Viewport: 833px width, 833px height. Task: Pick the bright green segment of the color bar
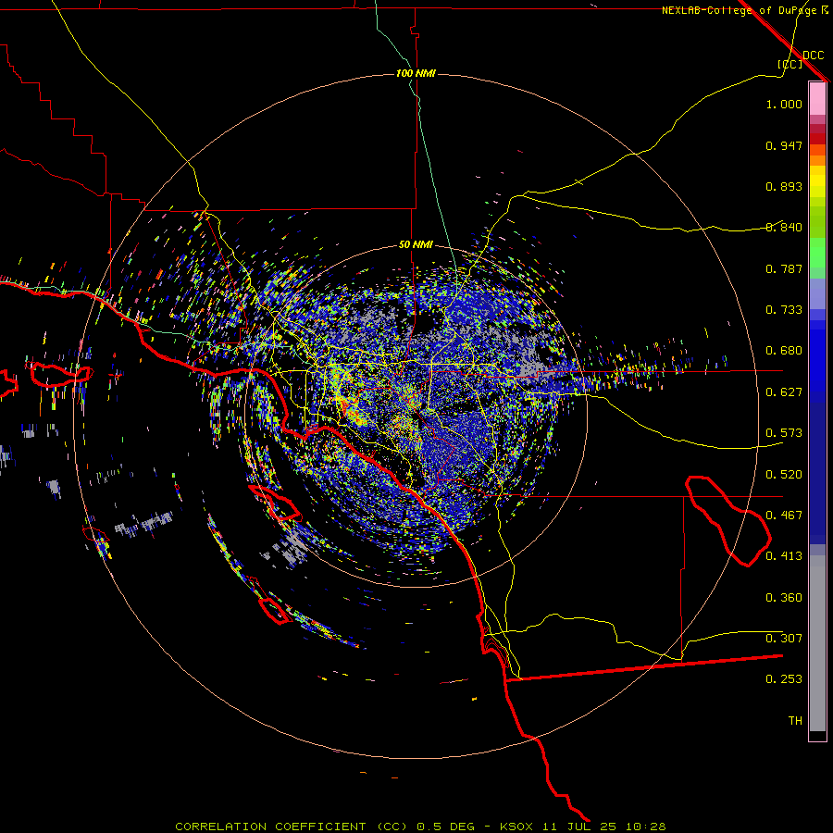click(817, 251)
